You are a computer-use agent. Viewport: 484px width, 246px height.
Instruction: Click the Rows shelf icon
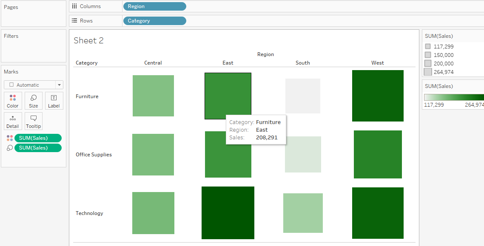pyautogui.click(x=74, y=20)
